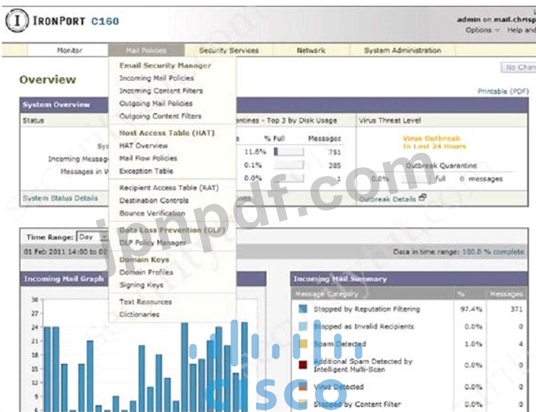This screenshot has width=536, height=412.
Task: Select Domain Profiles menu item
Action: tap(146, 272)
